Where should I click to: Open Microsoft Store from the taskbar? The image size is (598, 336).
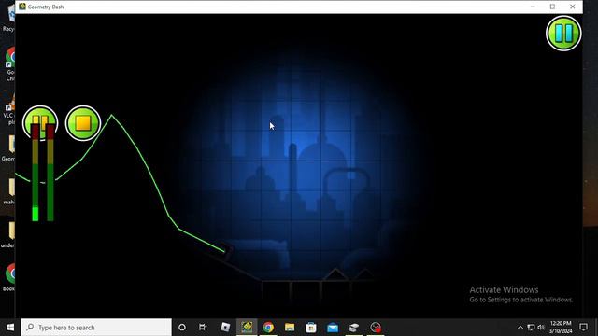coord(311,328)
